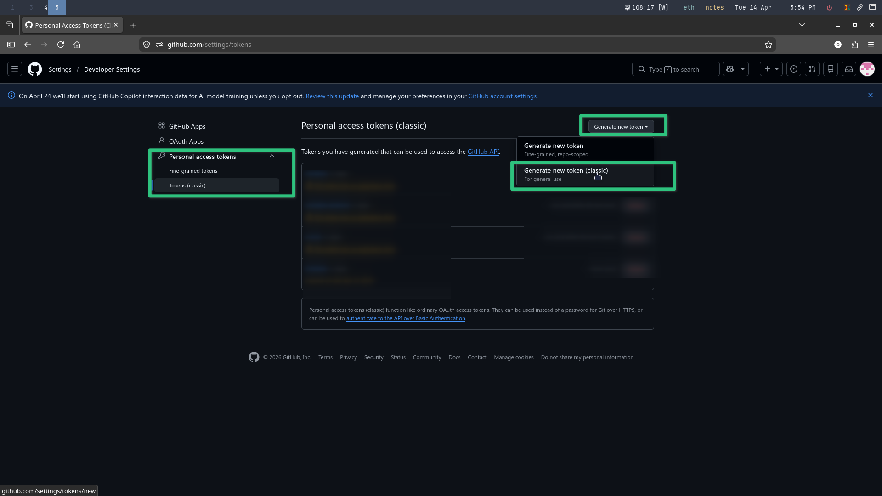Select the Personal Access Tokens browser tab

(x=72, y=25)
